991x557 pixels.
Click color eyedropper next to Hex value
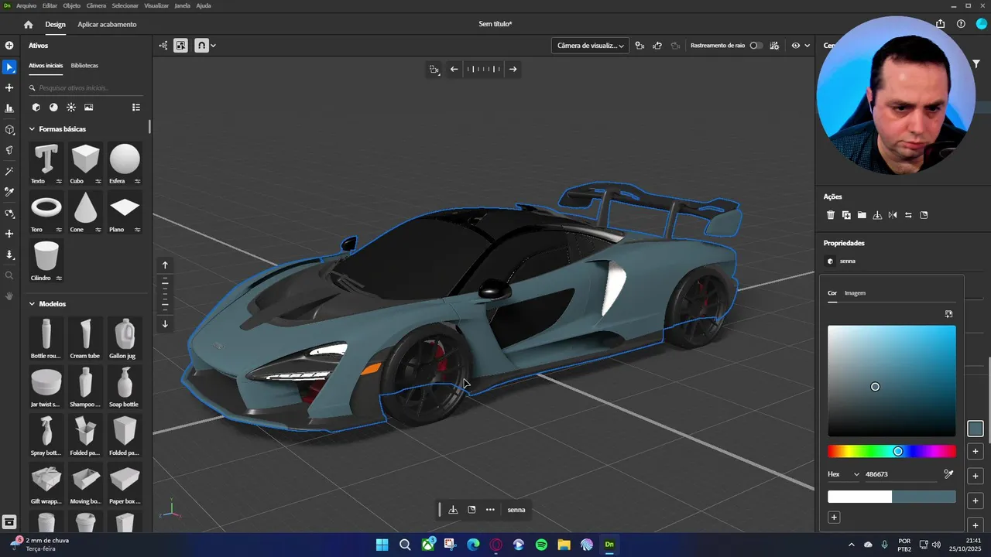948,473
